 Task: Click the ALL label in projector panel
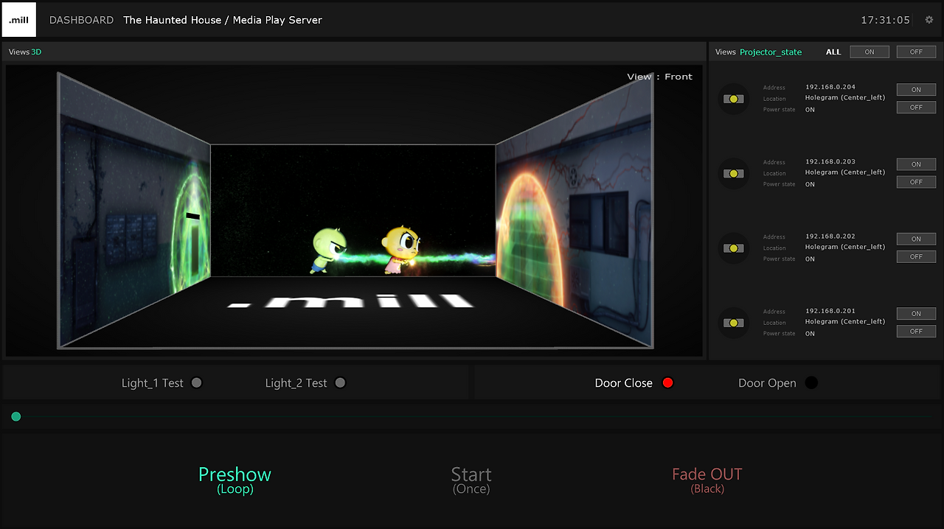pos(833,52)
